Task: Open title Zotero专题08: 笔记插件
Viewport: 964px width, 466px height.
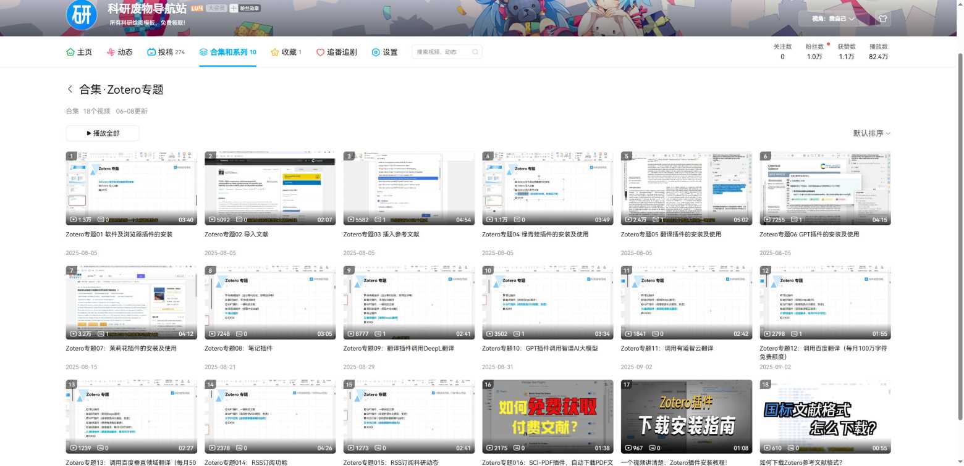Action: click(238, 349)
